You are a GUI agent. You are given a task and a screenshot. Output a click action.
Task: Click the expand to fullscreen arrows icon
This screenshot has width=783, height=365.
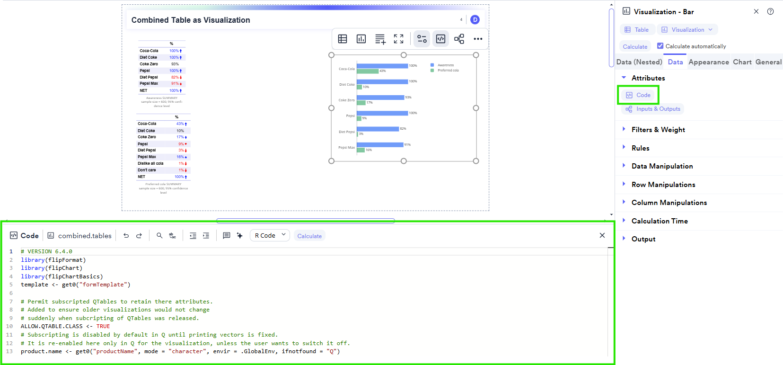pos(399,39)
